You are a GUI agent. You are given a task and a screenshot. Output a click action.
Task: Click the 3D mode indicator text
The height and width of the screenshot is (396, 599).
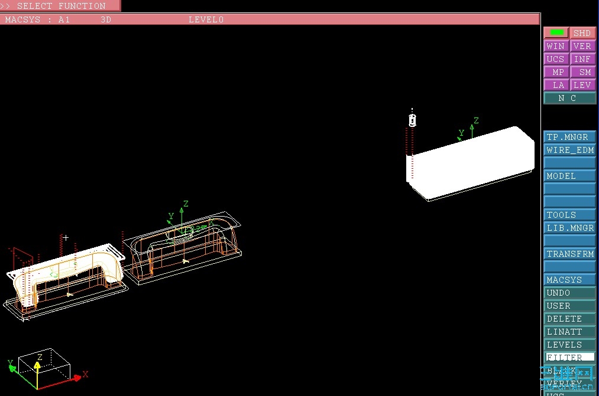[x=106, y=19]
